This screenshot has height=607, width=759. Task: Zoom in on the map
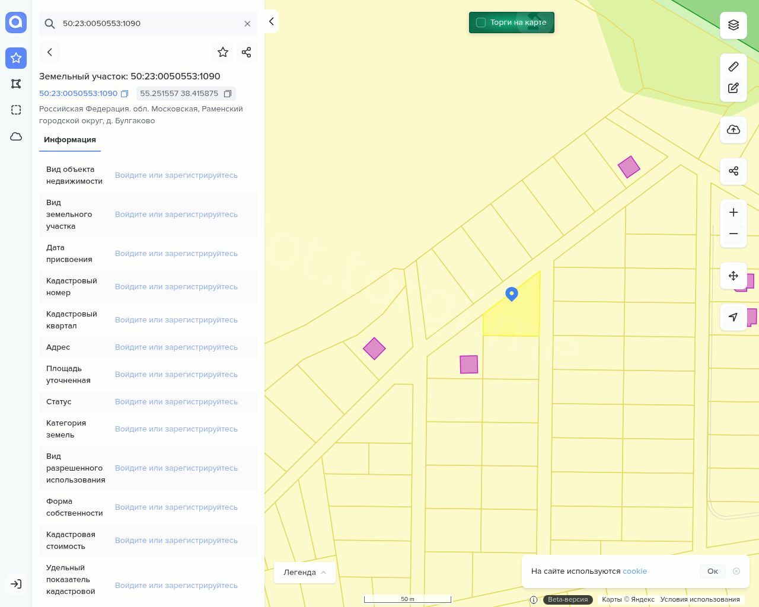[734, 212]
